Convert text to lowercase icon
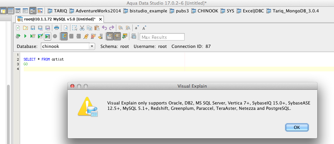The image size is (334, 144). pyautogui.click(x=137, y=28)
